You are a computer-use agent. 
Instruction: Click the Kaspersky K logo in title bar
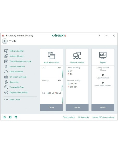[3, 36]
